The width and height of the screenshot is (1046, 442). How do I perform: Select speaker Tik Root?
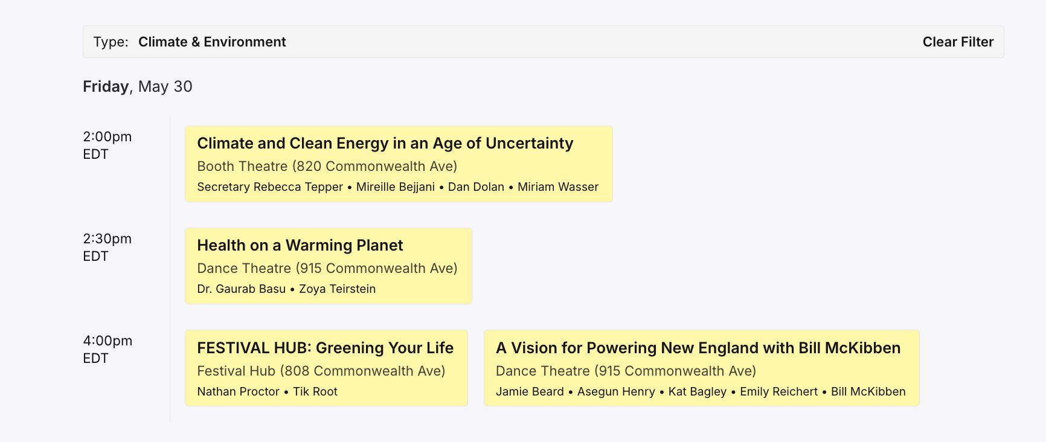coord(315,392)
